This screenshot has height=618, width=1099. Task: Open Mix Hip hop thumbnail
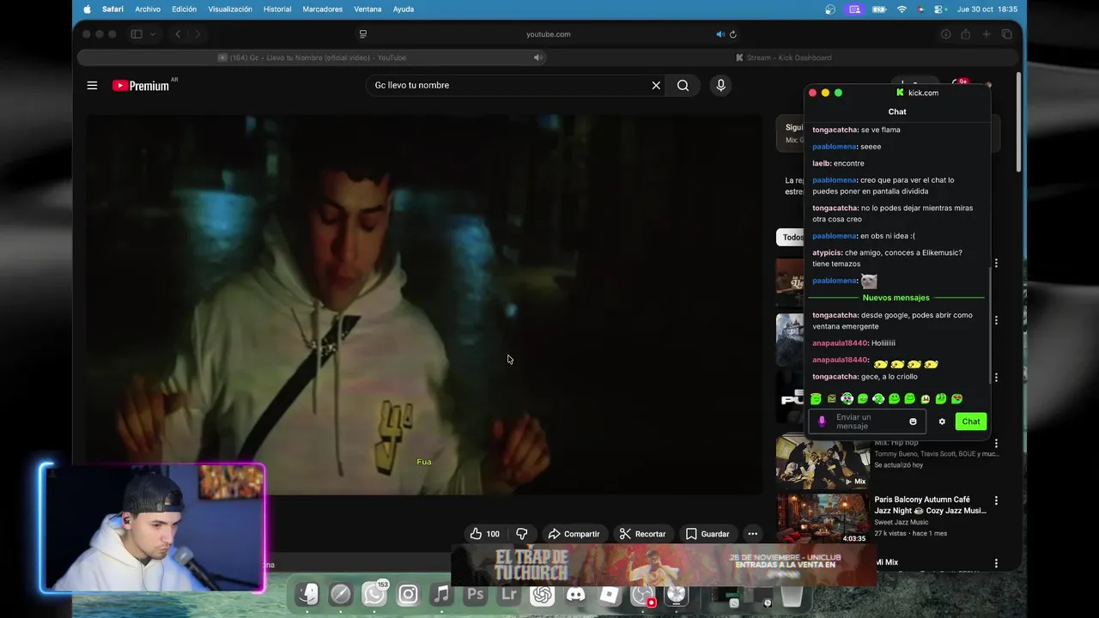[x=823, y=463]
